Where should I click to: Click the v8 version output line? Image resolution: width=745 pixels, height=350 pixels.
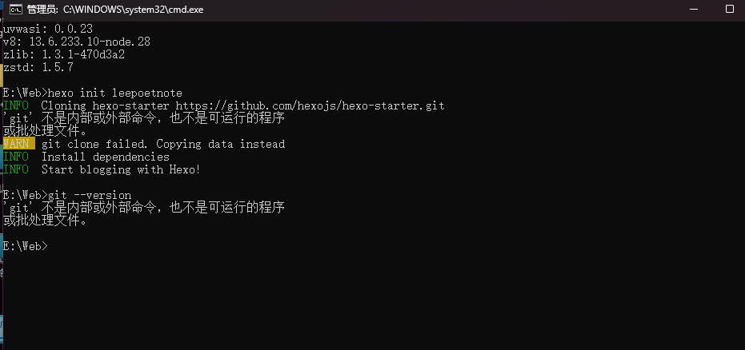point(76,42)
